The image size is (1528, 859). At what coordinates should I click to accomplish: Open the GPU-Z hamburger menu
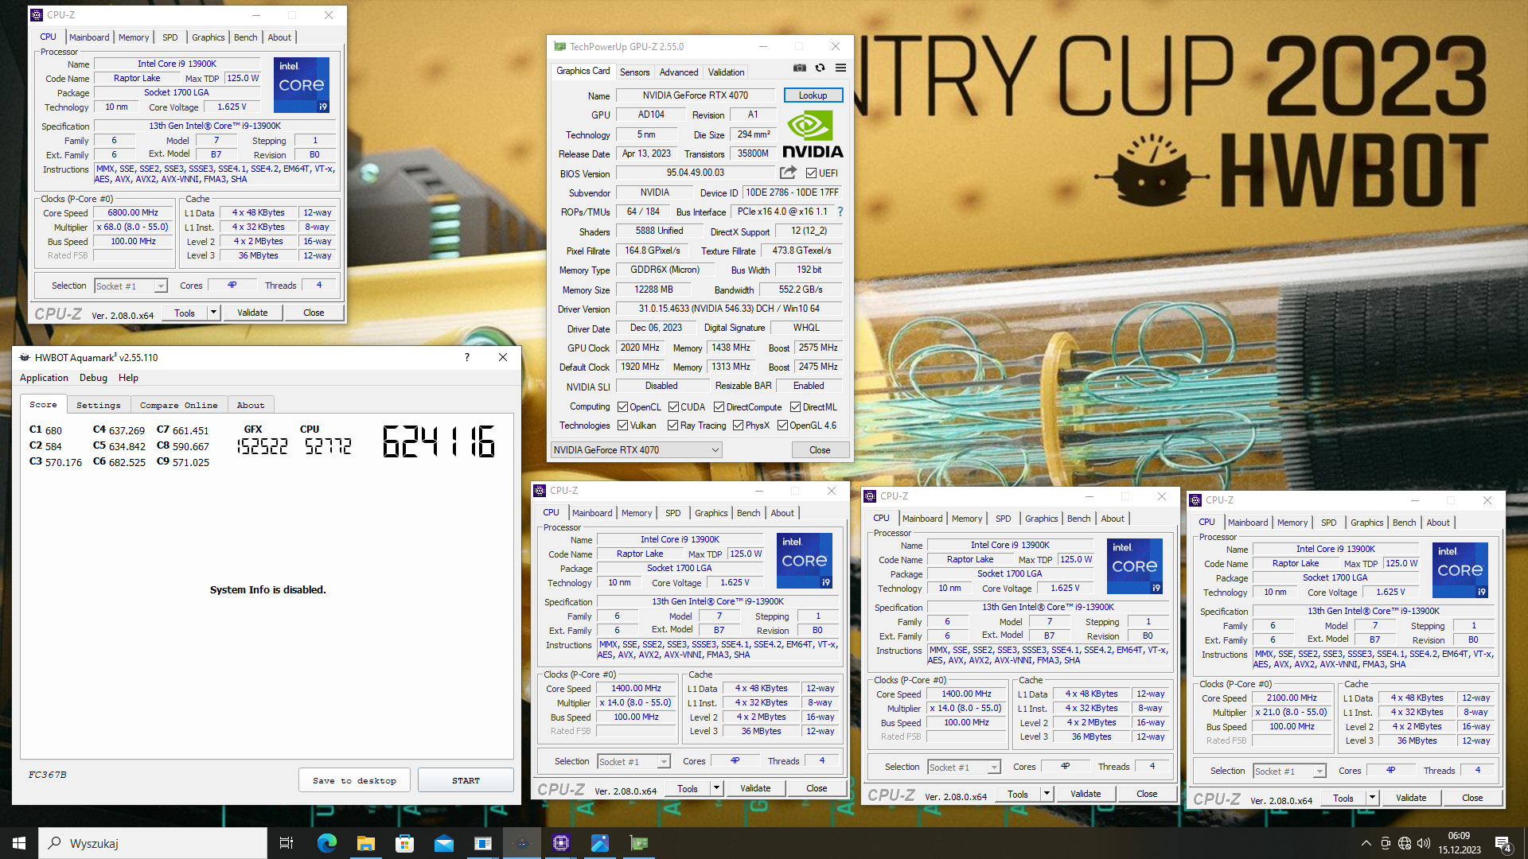click(840, 68)
